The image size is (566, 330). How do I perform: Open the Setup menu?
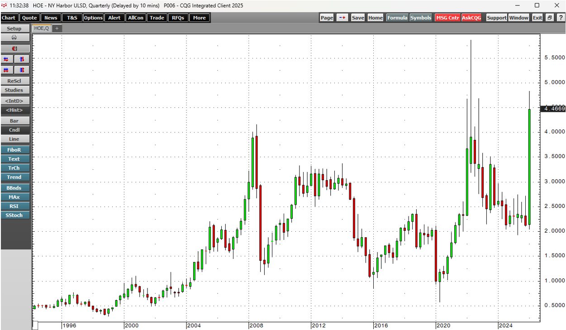[14, 29]
